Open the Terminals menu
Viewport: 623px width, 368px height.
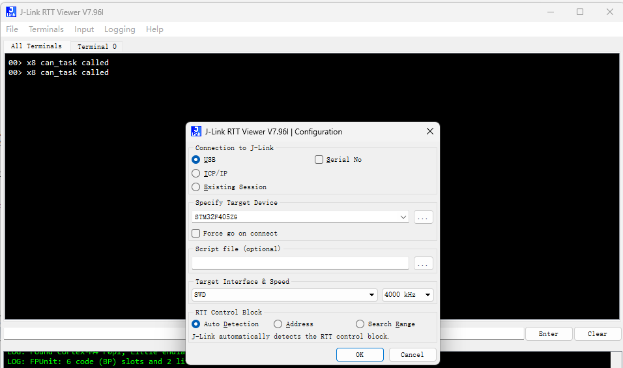(x=46, y=29)
